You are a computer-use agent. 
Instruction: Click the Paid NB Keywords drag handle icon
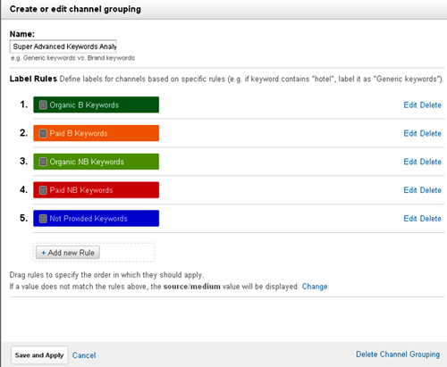click(x=43, y=190)
